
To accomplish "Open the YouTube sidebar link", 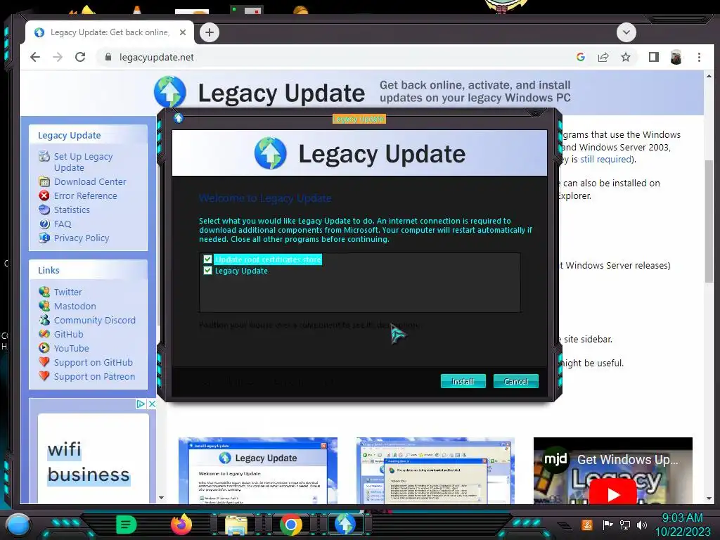I will pos(71,349).
